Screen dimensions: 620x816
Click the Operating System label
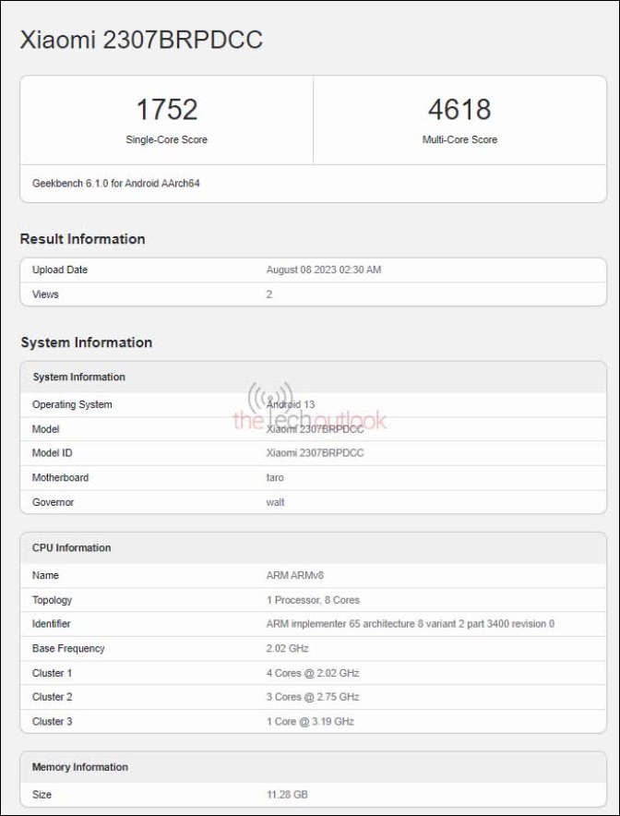click(72, 404)
